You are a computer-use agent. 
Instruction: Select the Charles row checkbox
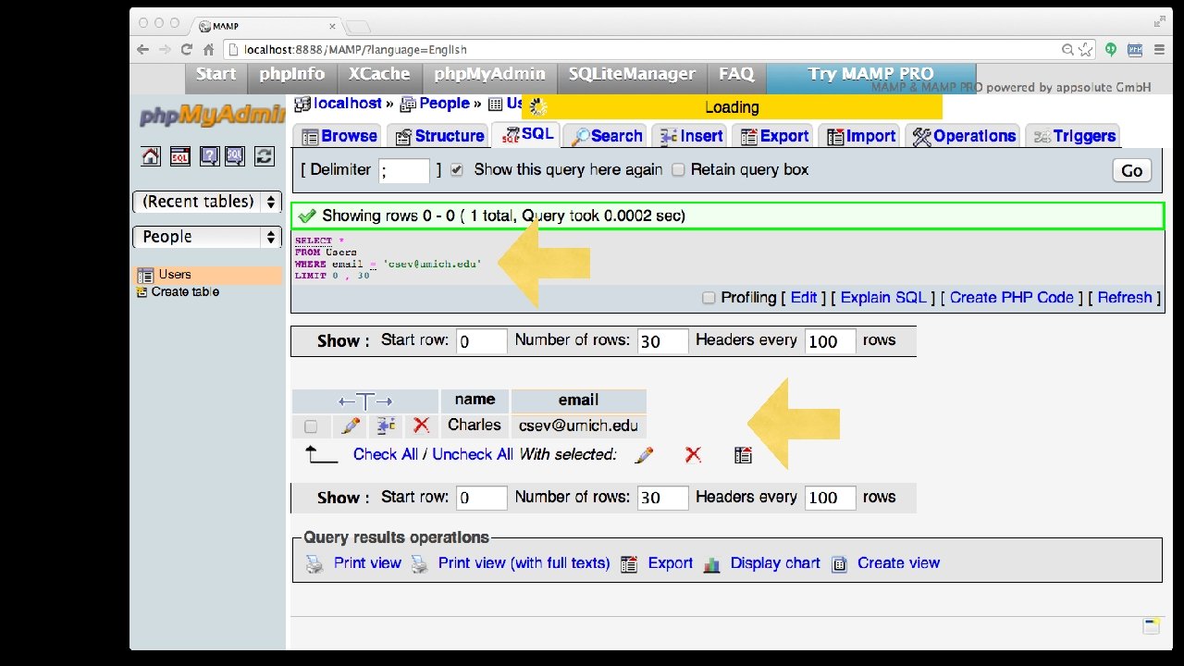[311, 426]
